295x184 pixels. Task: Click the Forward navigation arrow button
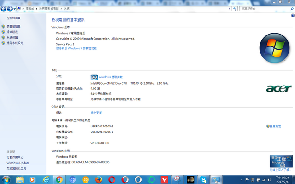click(x=10, y=9)
